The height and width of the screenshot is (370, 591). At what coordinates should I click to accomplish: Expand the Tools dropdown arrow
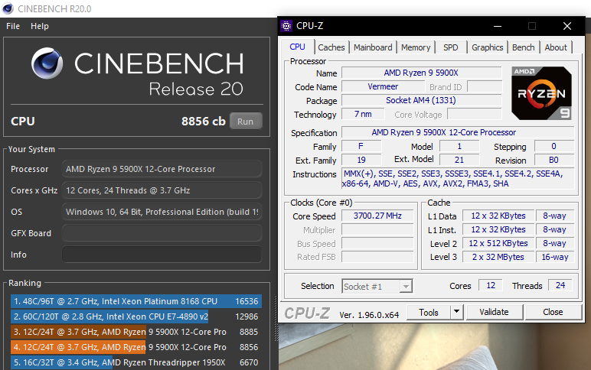(x=456, y=312)
